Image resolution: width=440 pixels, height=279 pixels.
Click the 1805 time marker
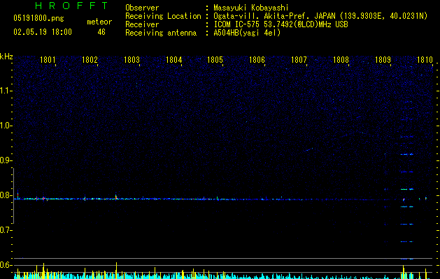click(215, 60)
